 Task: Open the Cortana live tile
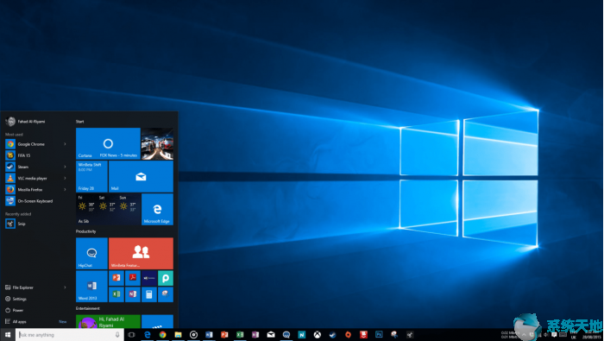108,143
